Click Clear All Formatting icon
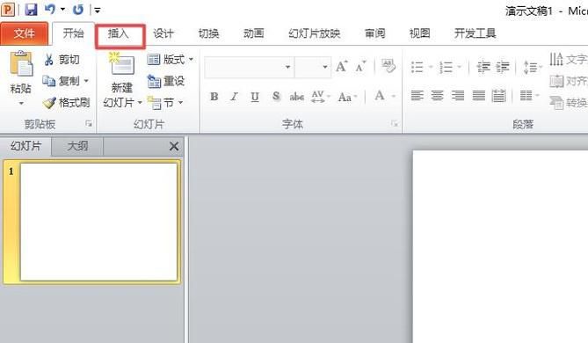The height and width of the screenshot is (343, 588). click(388, 66)
